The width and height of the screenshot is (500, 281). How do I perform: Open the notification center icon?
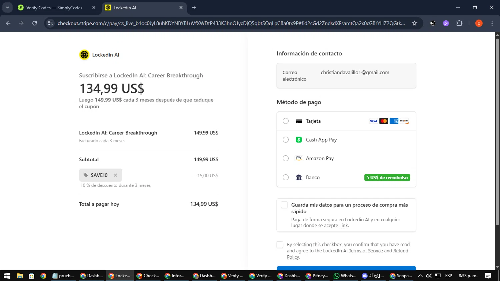(x=488, y=276)
